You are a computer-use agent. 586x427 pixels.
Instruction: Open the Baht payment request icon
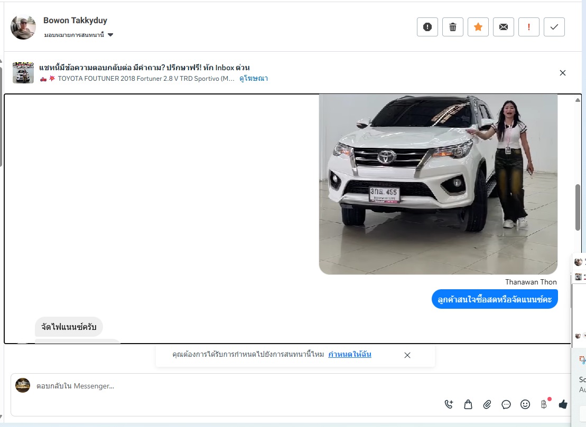coord(544,404)
